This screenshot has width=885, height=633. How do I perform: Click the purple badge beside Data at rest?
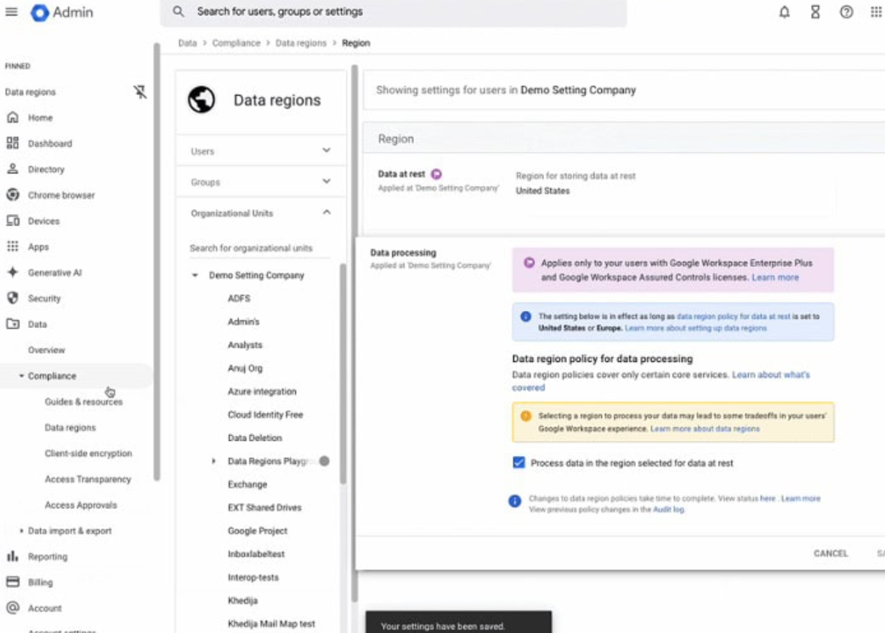click(x=436, y=174)
